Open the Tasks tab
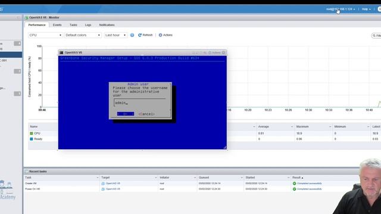Viewport: 381px width, 214px height. coord(73,25)
